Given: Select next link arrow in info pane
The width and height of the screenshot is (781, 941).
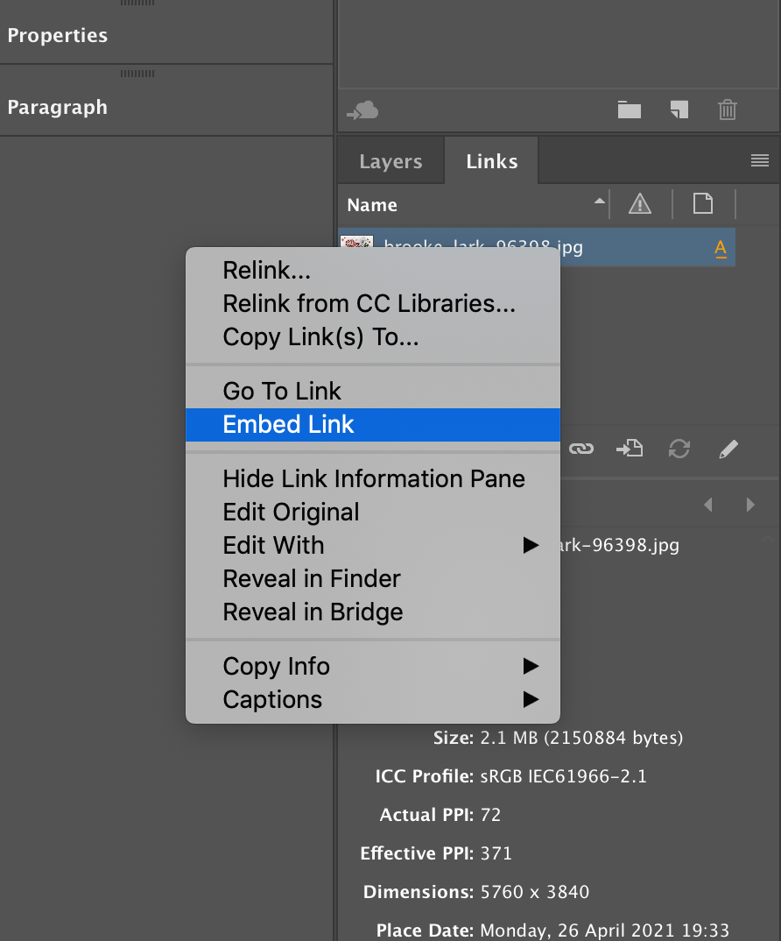Looking at the screenshot, I should (749, 504).
